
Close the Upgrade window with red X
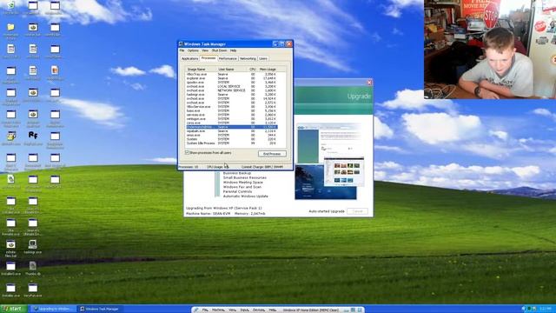[369, 83]
